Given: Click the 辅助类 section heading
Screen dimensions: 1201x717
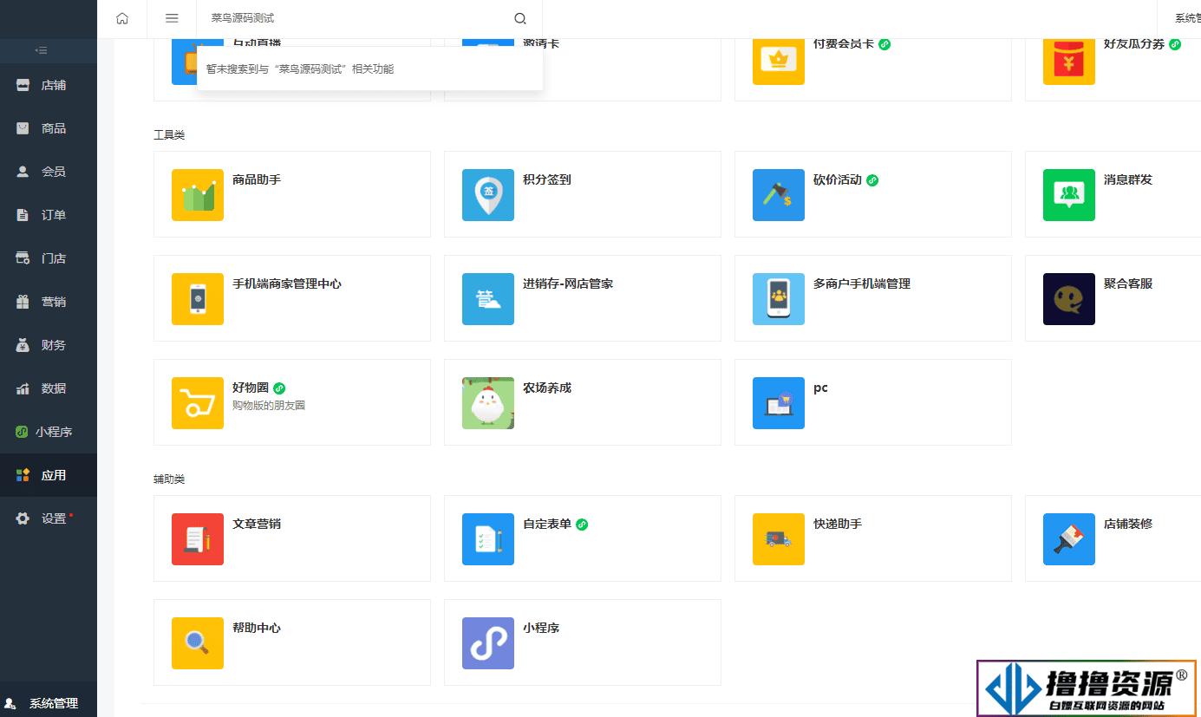Looking at the screenshot, I should pos(169,479).
